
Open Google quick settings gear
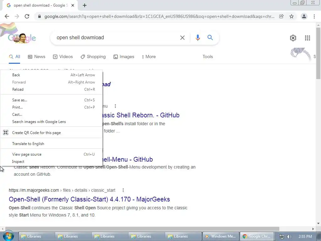point(293,38)
